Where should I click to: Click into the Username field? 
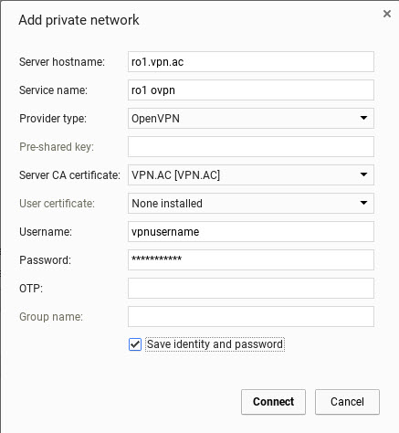[251, 232]
